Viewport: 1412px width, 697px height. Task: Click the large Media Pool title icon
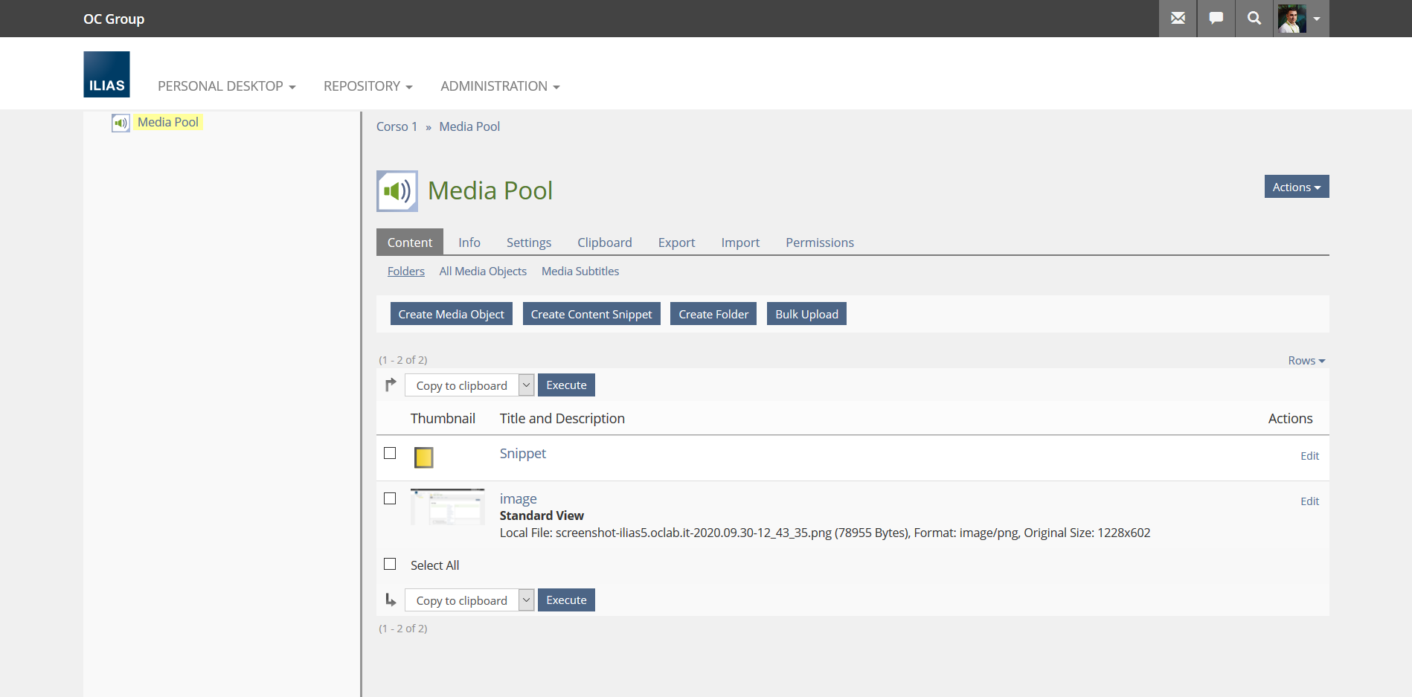pos(397,191)
